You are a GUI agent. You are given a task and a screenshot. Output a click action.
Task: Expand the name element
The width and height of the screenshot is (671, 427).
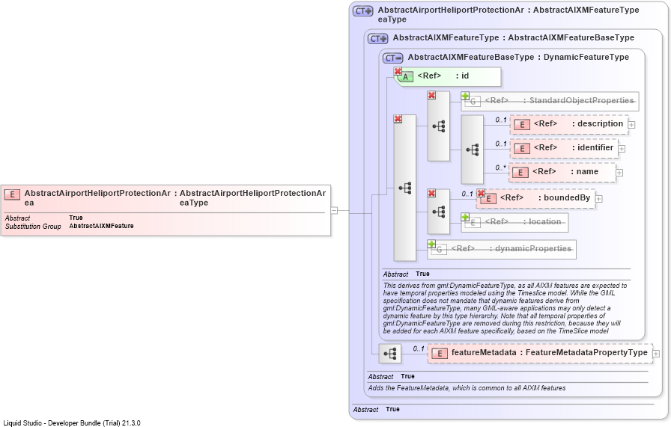click(619, 173)
